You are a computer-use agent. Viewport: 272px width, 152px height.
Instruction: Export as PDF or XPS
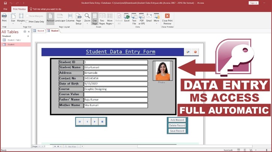coord(142,19)
